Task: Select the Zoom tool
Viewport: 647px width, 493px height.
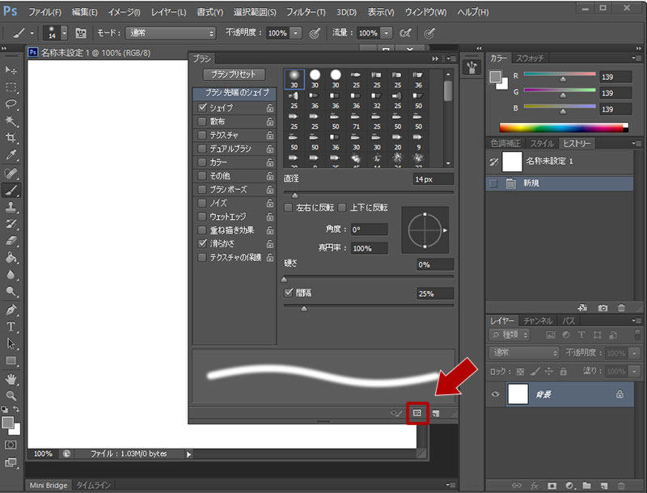Action: click(x=11, y=395)
